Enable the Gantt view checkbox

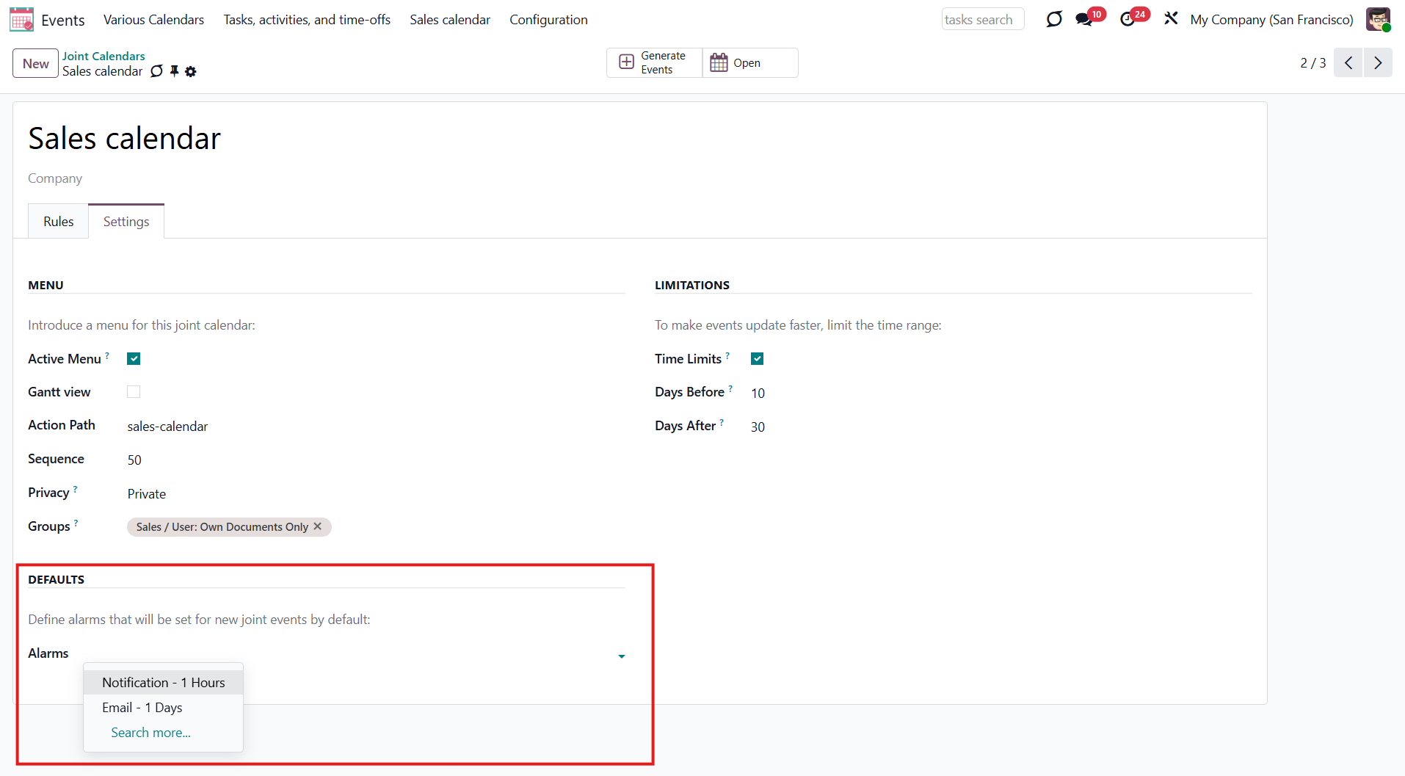[x=134, y=392]
